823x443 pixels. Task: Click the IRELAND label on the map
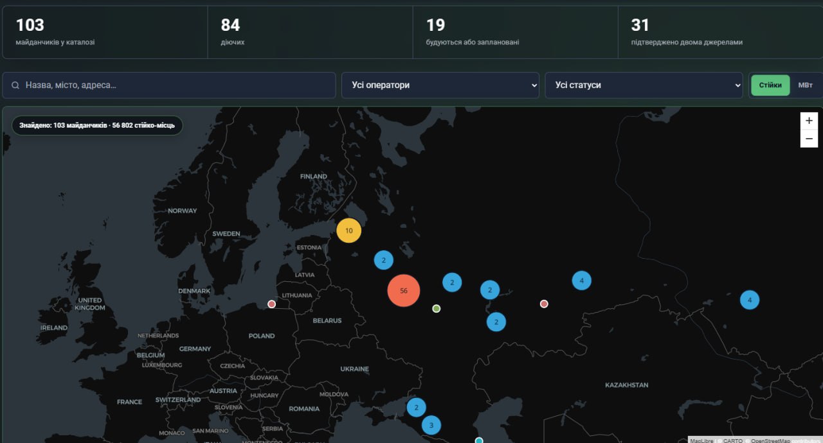tap(54, 327)
